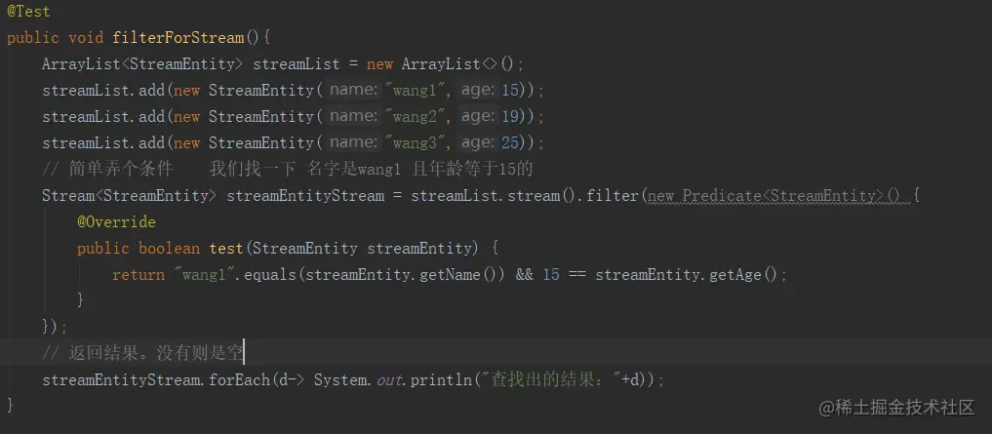Viewport: 992px width, 434px height.
Task: Click the return keyword
Action: [x=139, y=275]
